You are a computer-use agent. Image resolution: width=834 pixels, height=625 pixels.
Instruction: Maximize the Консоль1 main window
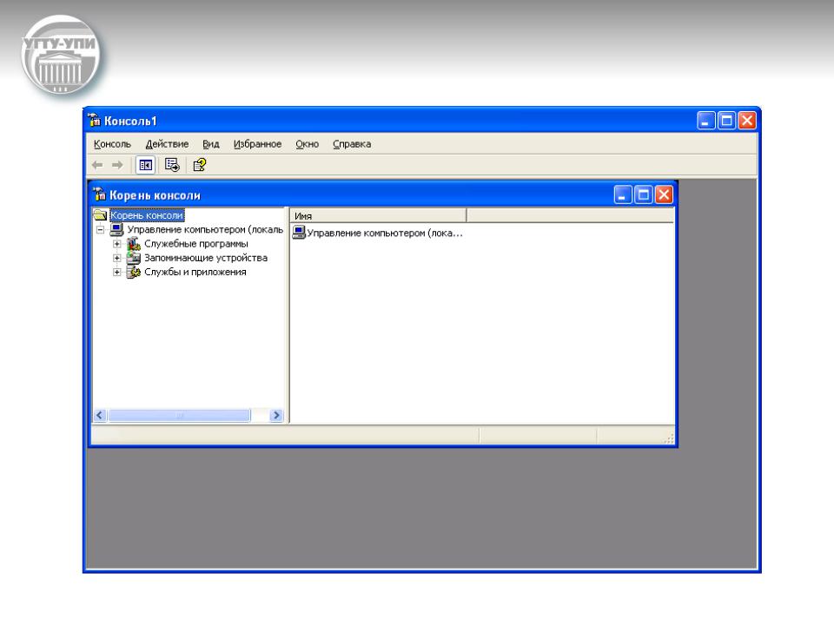726,121
